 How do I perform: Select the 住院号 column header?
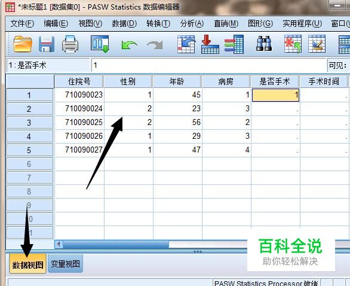pos(79,81)
